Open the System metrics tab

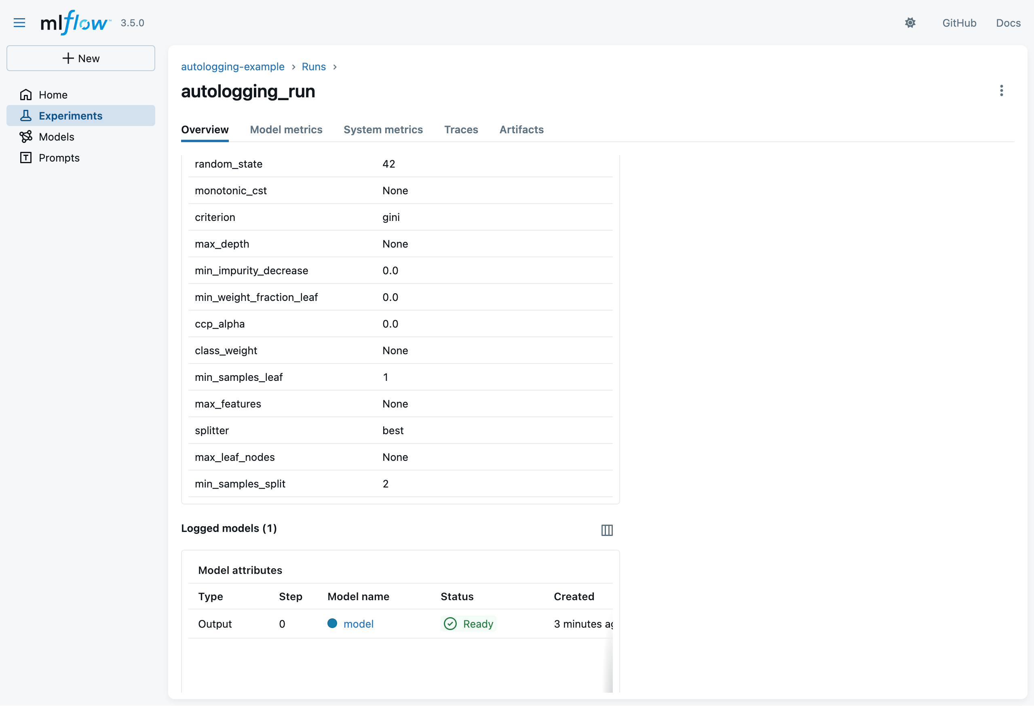pyautogui.click(x=383, y=129)
